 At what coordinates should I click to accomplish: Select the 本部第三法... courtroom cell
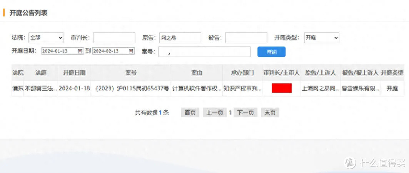coord(41,88)
